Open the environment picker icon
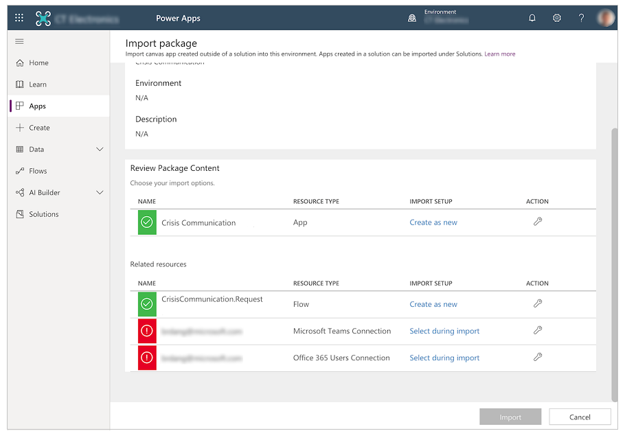Viewport: 625px width, 442px height. (412, 18)
